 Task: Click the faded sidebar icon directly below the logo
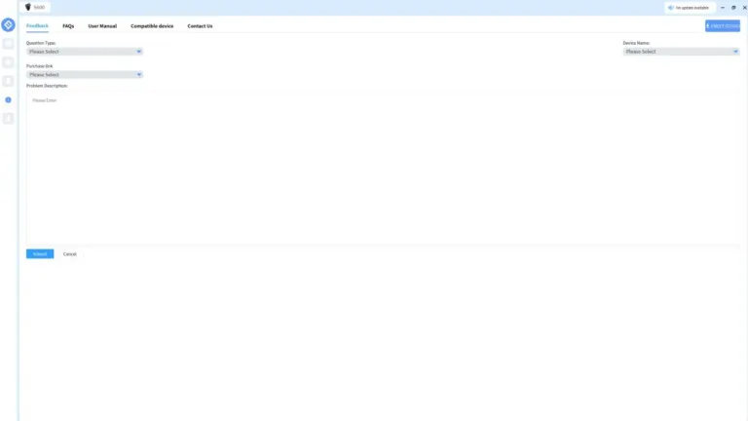pyautogui.click(x=8, y=44)
